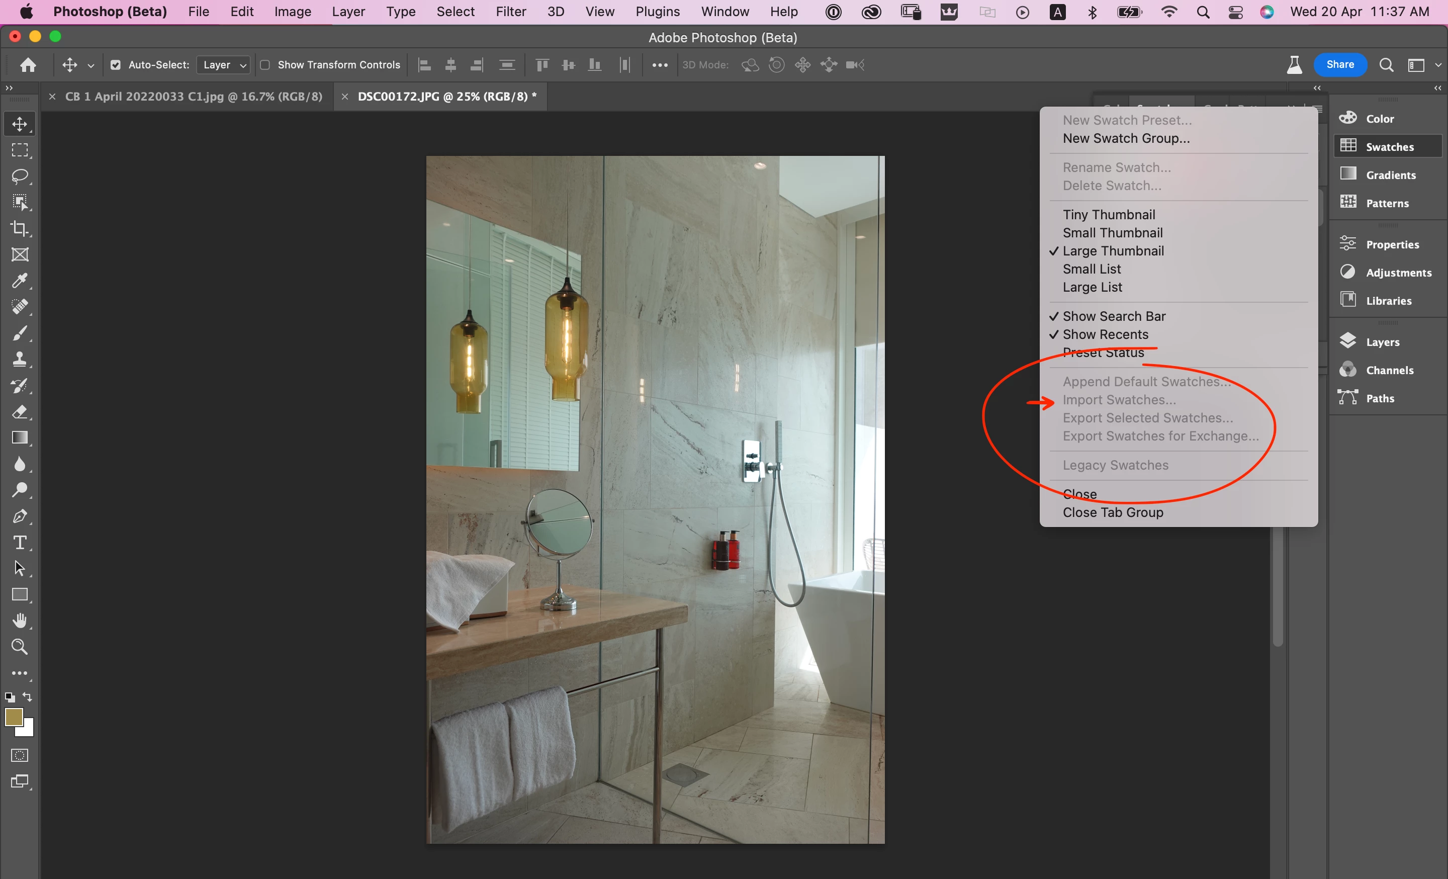Viewport: 1448px width, 879px height.
Task: Toggle Quick Mask mode icon
Action: [20, 756]
